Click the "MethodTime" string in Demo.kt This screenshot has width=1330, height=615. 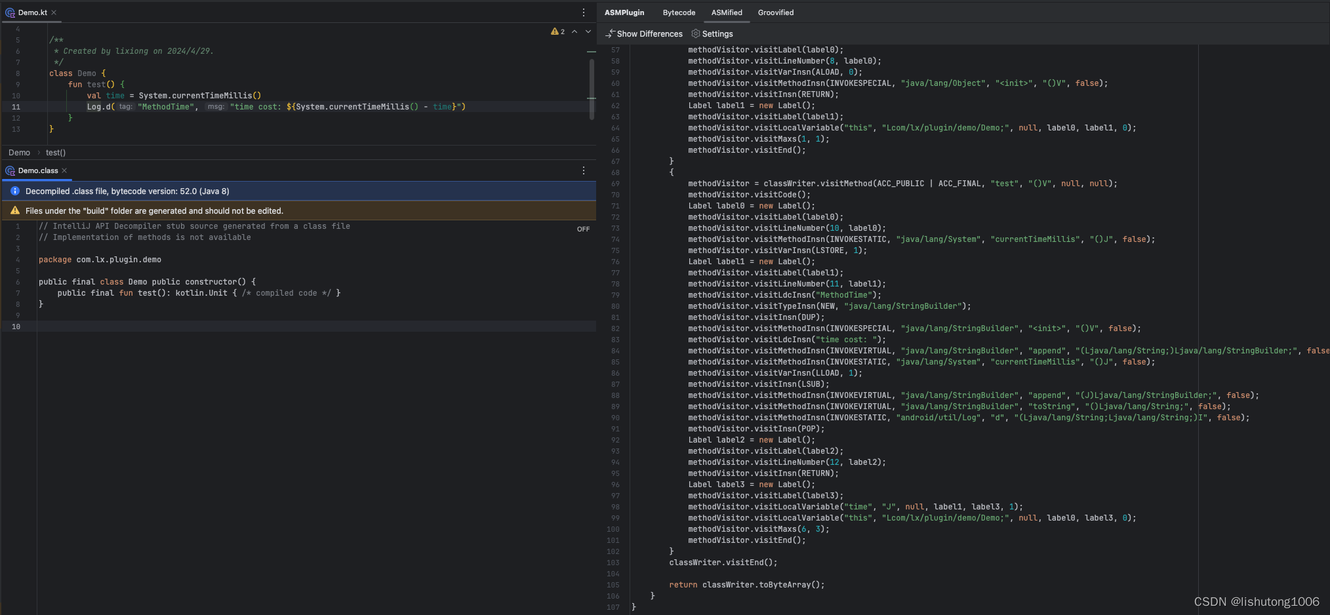[x=167, y=107]
